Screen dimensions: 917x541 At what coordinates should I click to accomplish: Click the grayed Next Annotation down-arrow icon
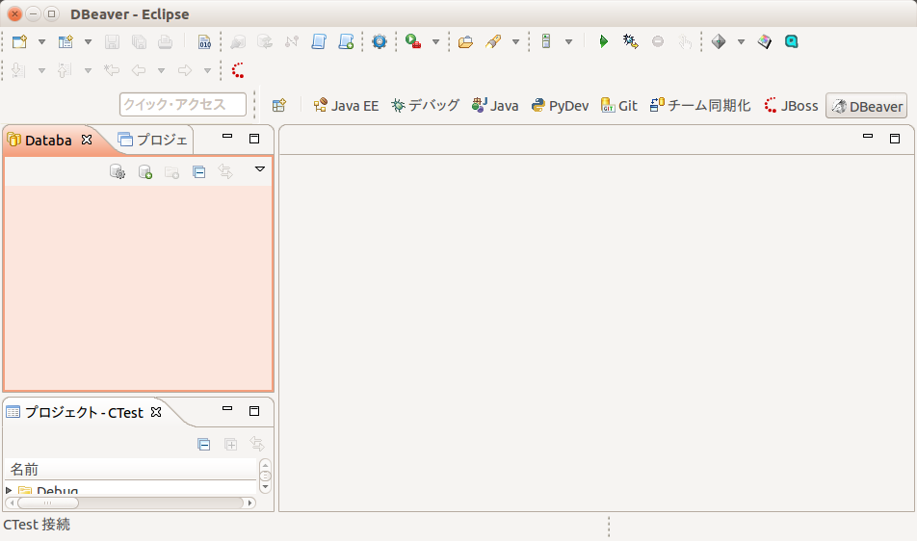(18, 70)
